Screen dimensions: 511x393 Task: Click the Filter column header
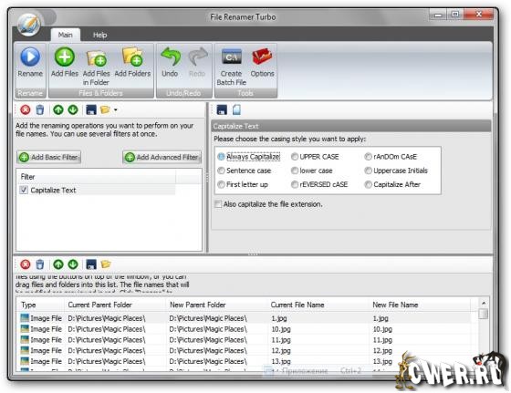click(x=96, y=177)
